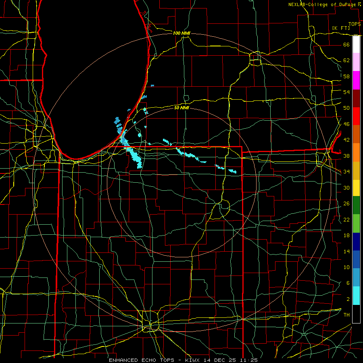363x363 pixels.
Task: Click the '100 NMI' range ring label
Action: pos(181,33)
